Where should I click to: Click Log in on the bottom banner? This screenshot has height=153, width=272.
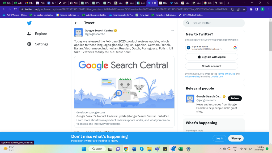pyautogui.click(x=219, y=138)
